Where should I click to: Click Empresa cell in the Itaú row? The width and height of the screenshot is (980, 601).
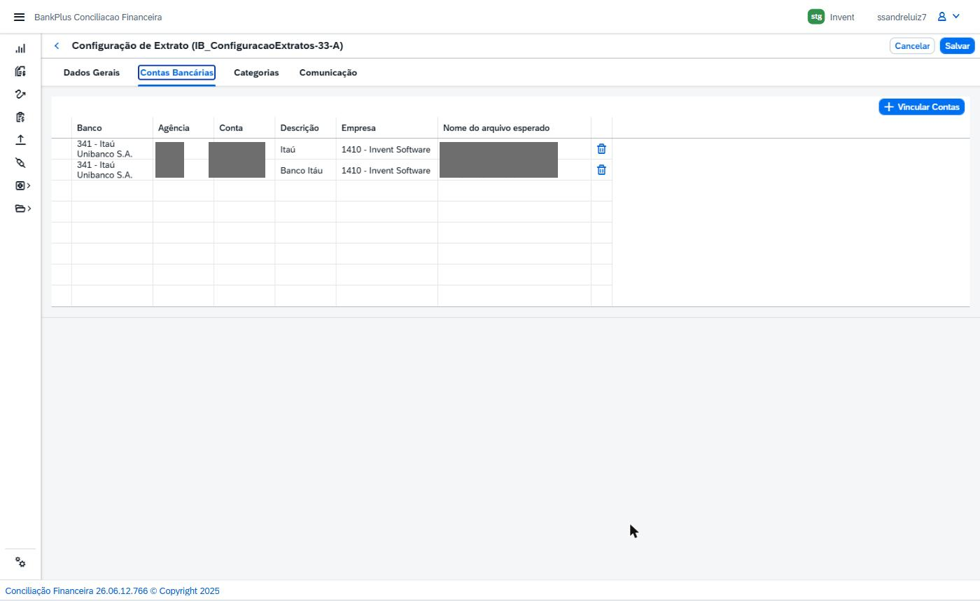[x=387, y=149]
